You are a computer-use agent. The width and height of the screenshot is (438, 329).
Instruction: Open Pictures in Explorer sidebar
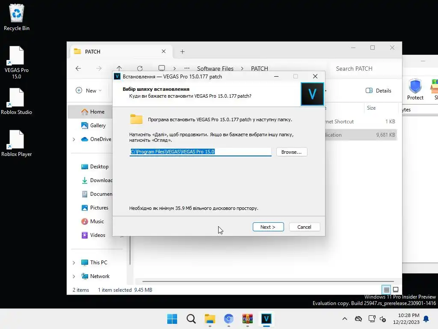tap(95, 208)
